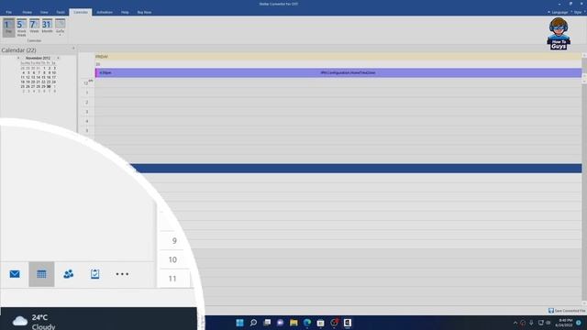The height and width of the screenshot is (330, 587).
Task: Select date 22 in mini calendar
Action: (43, 82)
